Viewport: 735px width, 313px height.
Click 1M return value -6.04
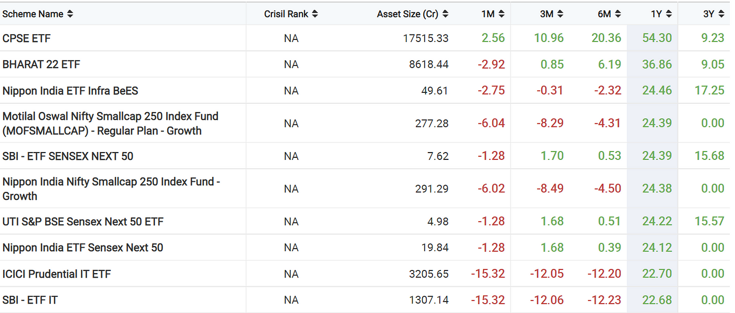coord(491,123)
